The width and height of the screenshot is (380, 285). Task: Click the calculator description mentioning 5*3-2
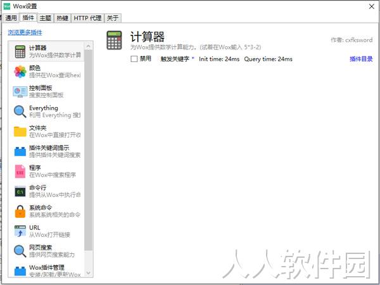[196, 47]
